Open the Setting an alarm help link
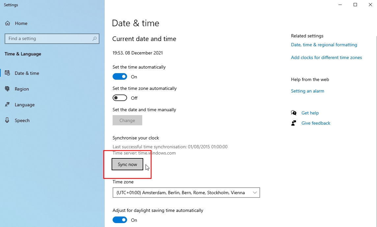This screenshot has height=227, width=377. 308,91
